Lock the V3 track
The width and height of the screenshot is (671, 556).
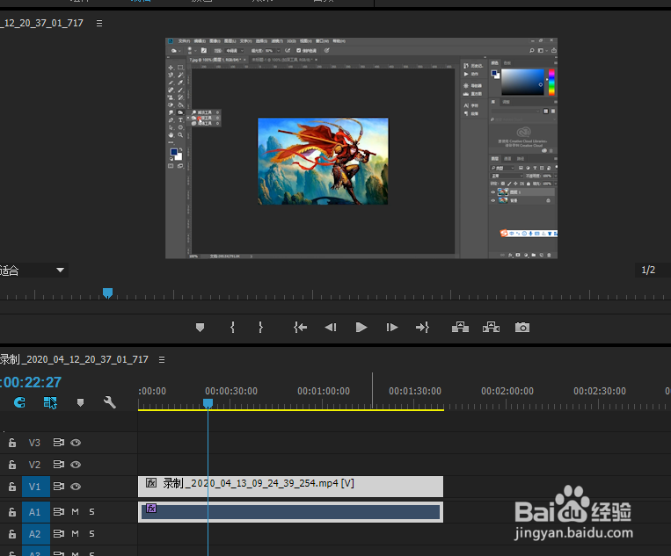12,443
